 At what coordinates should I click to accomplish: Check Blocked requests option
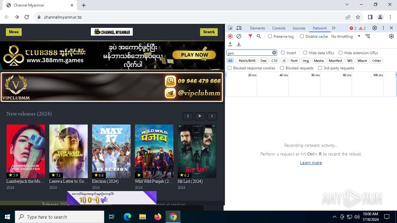(282, 68)
